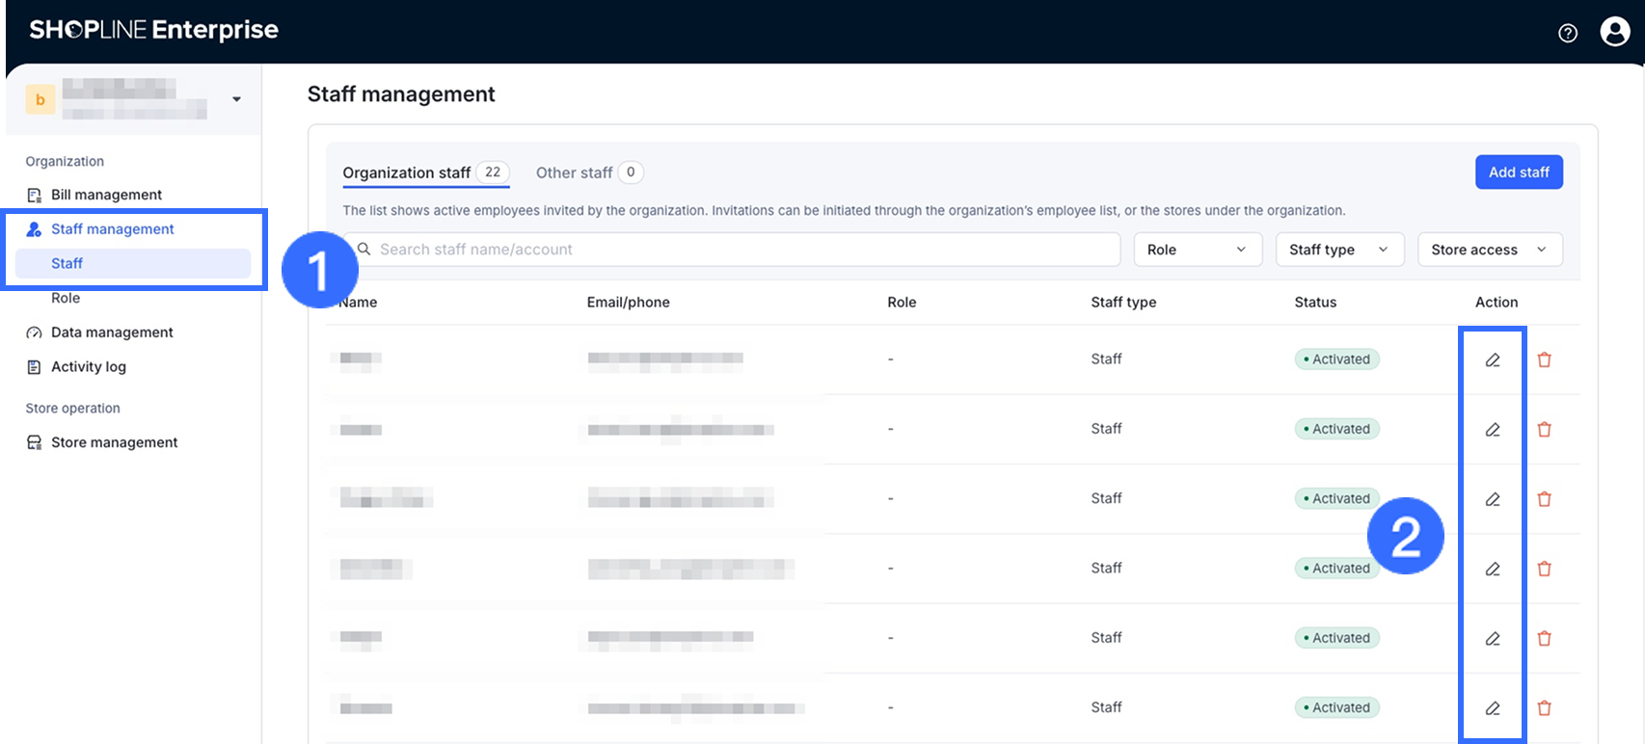Expand the organization switcher arrow

point(236,99)
